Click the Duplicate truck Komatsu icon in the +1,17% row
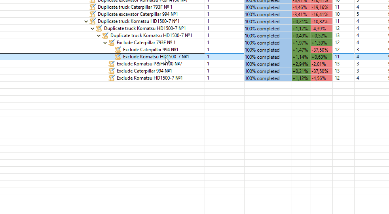The height and width of the screenshot is (214, 389). [99, 28]
